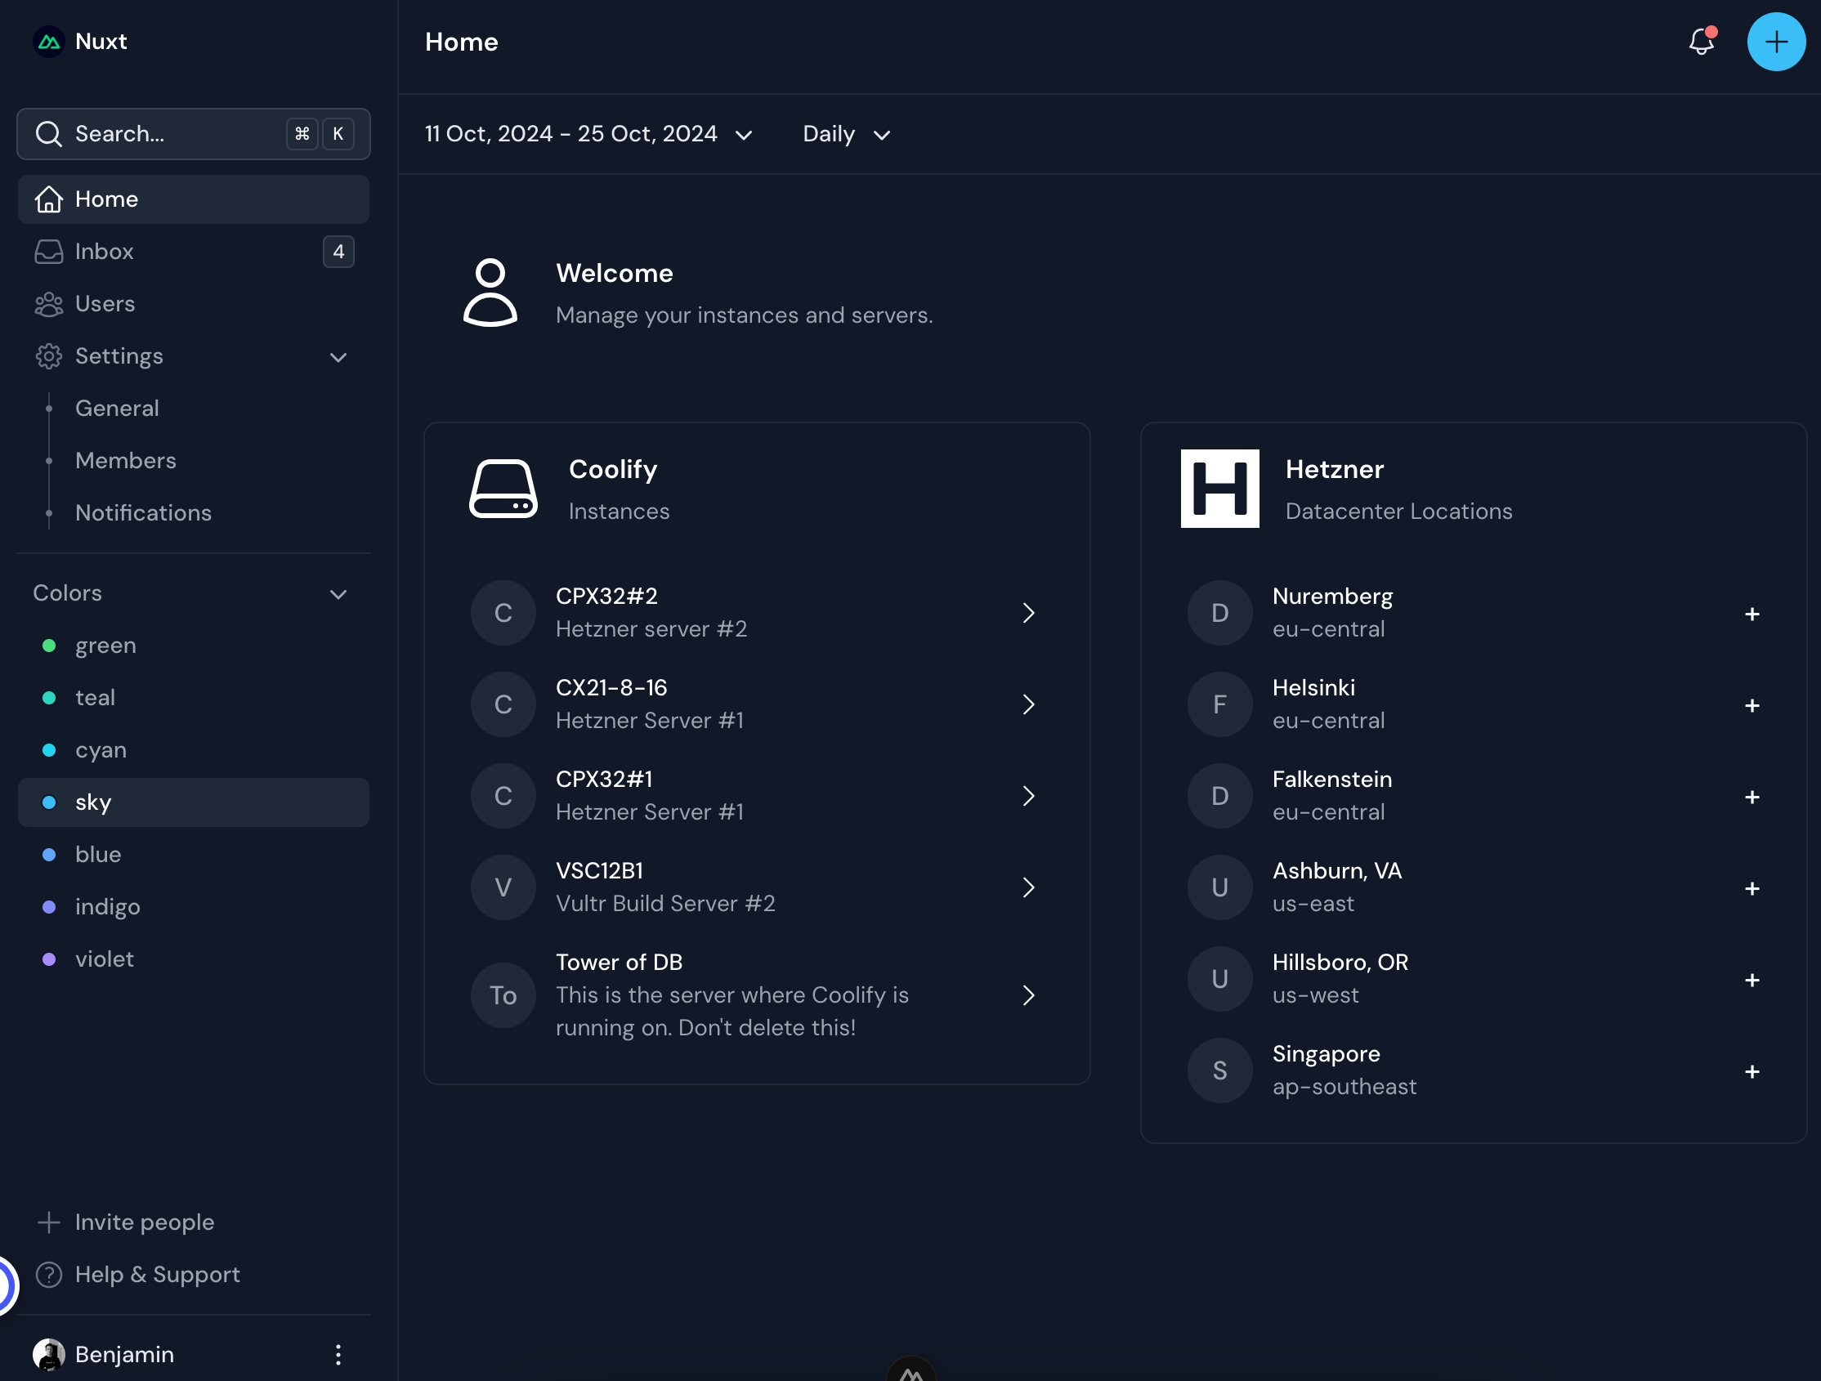This screenshot has height=1381, width=1821.
Task: Add Singapore location with plus icon
Action: (x=1752, y=1070)
